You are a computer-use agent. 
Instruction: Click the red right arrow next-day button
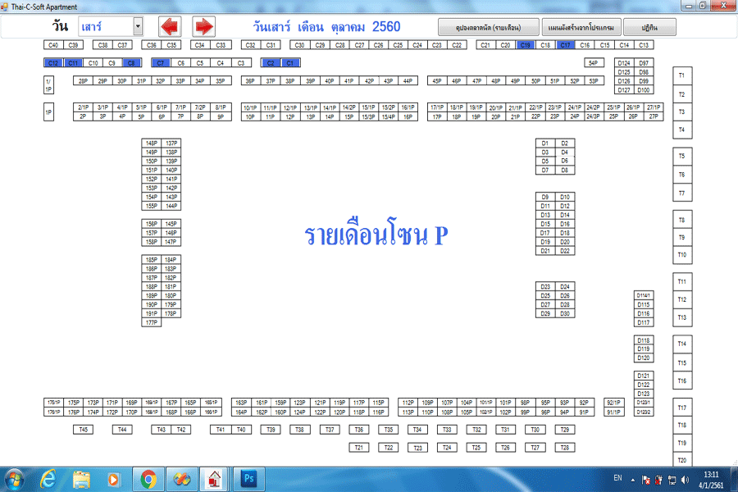[x=204, y=26]
